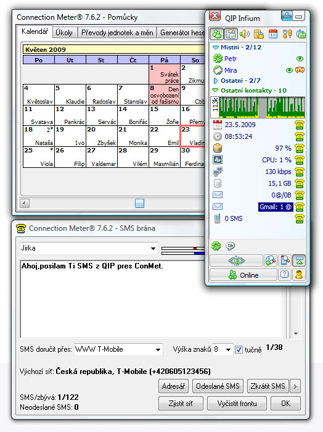
Task: Click the envelope icon in the 0@/0B row
Action: [x=218, y=195]
